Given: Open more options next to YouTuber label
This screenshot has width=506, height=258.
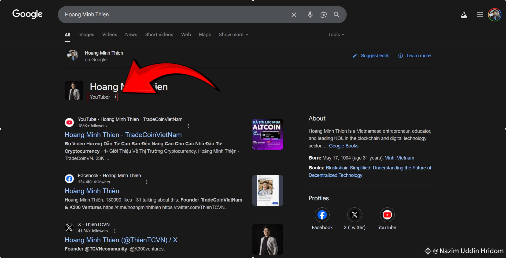Looking at the screenshot, I should (x=115, y=97).
